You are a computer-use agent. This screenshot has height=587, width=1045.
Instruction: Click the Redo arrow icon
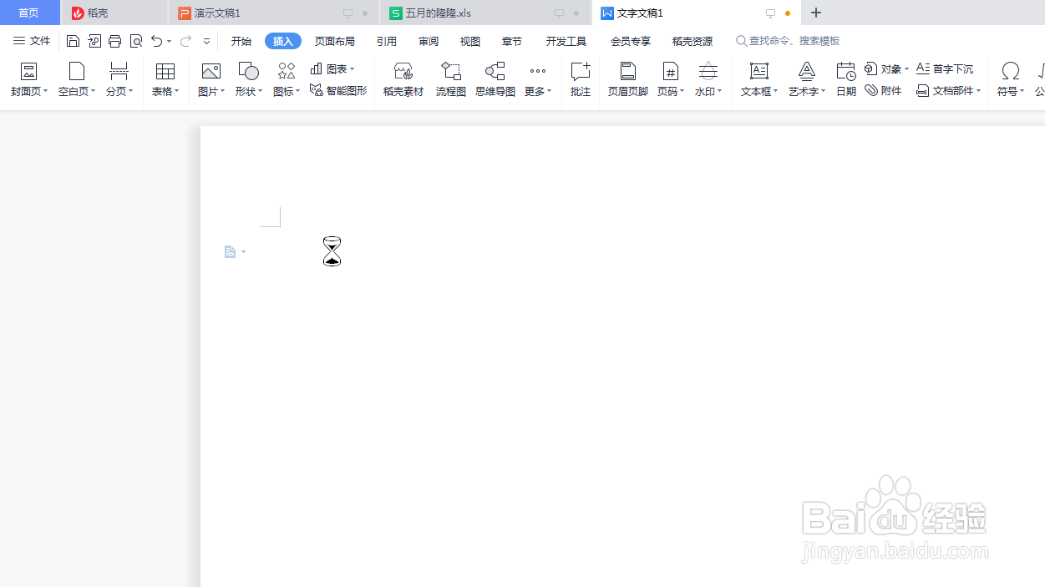pos(185,41)
